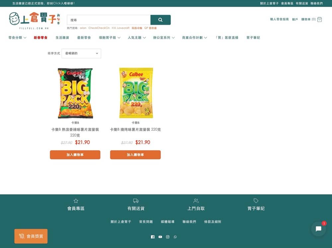Image resolution: width=332 pixels, height=248 pixels.
Task: Open the Facebook page icon in footer
Action: 153,237
